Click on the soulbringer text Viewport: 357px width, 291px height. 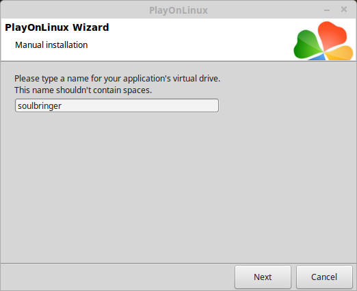click(40, 106)
